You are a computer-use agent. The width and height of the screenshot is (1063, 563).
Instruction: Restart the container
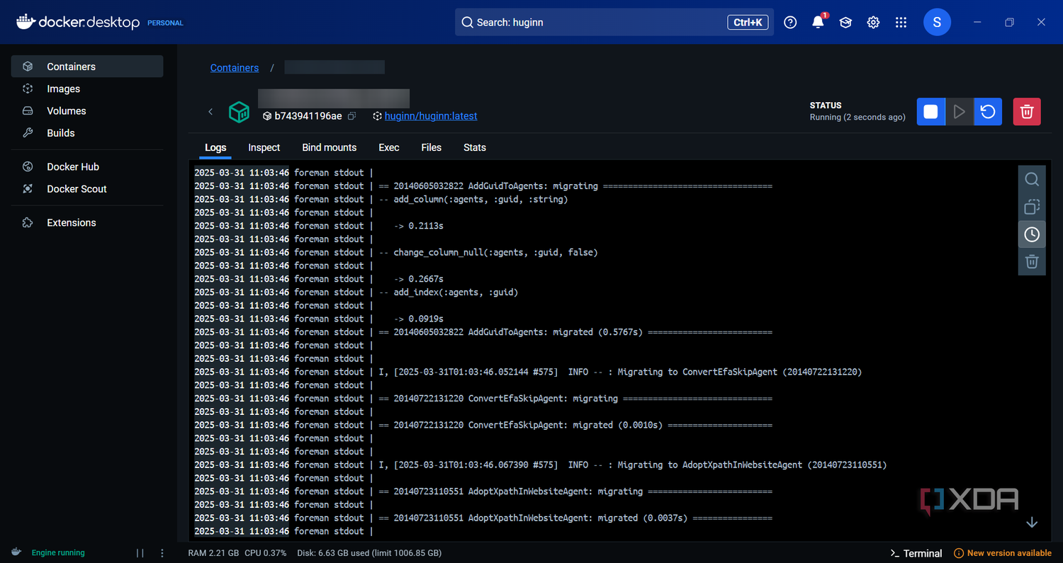point(988,112)
